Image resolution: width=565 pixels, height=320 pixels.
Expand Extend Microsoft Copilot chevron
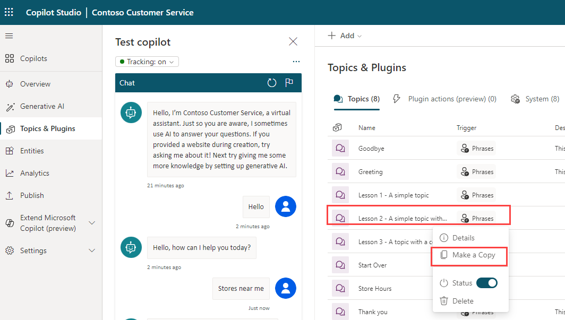(92, 223)
